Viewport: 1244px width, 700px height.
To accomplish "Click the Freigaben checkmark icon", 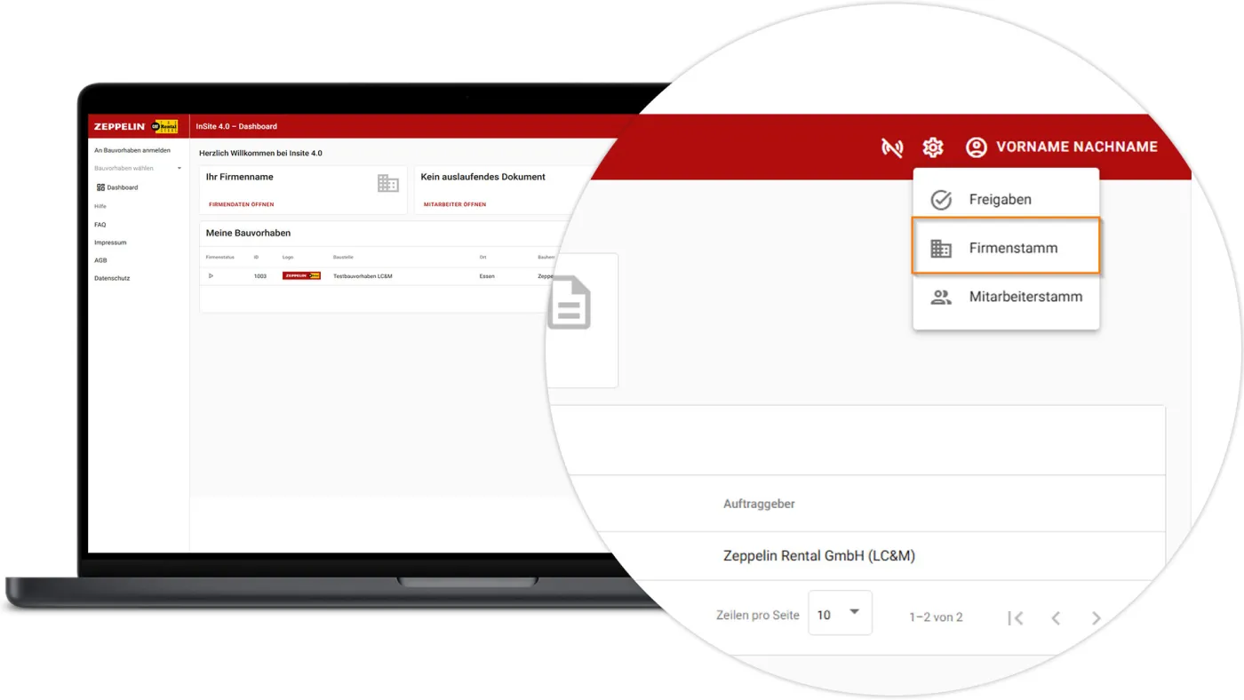I will click(940, 200).
